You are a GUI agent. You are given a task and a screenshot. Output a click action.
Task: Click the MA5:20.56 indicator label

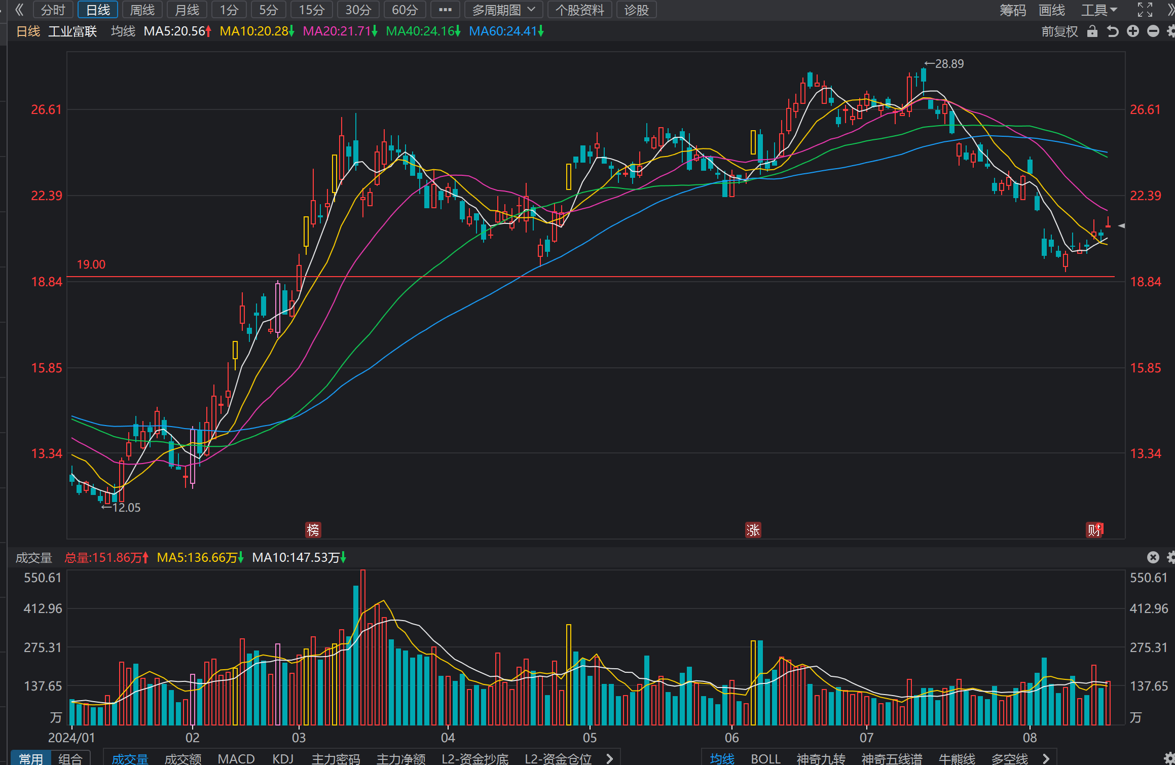pyautogui.click(x=177, y=31)
